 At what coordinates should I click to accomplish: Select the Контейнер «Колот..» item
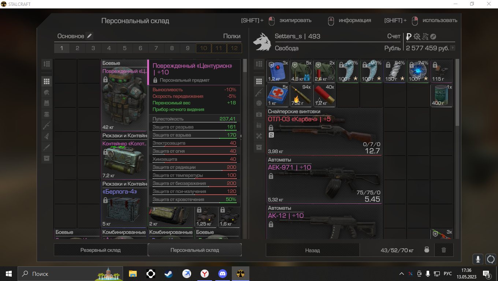pyautogui.click(x=124, y=156)
